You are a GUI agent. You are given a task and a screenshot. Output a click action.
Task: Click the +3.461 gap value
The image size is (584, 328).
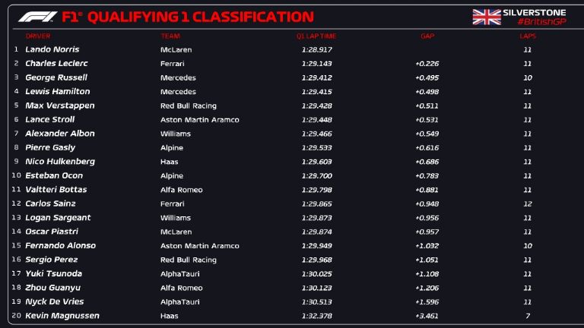pos(427,316)
